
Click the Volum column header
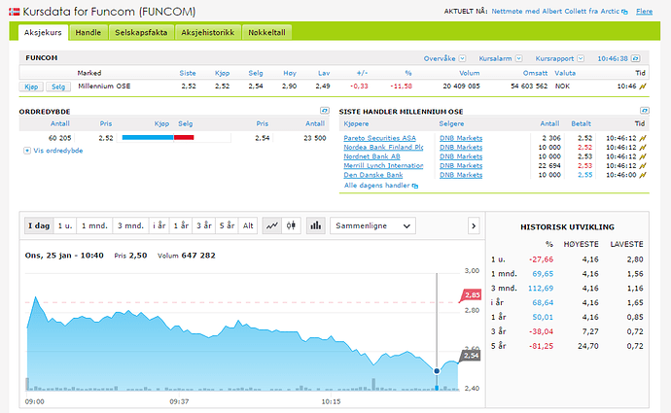[470, 73]
